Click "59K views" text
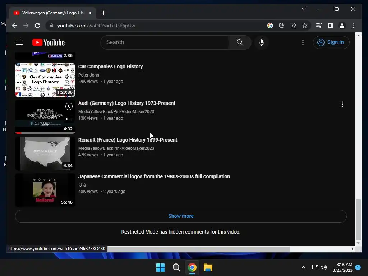The width and height of the screenshot is (368, 276). [88, 82]
